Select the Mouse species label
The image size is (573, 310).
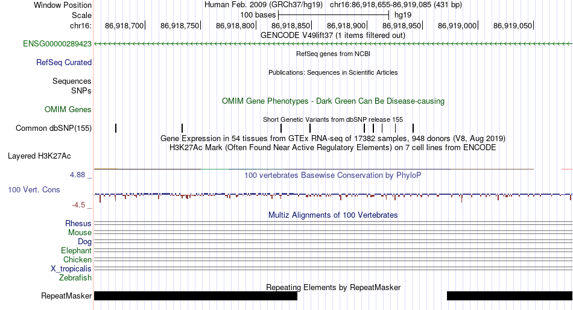(80, 233)
